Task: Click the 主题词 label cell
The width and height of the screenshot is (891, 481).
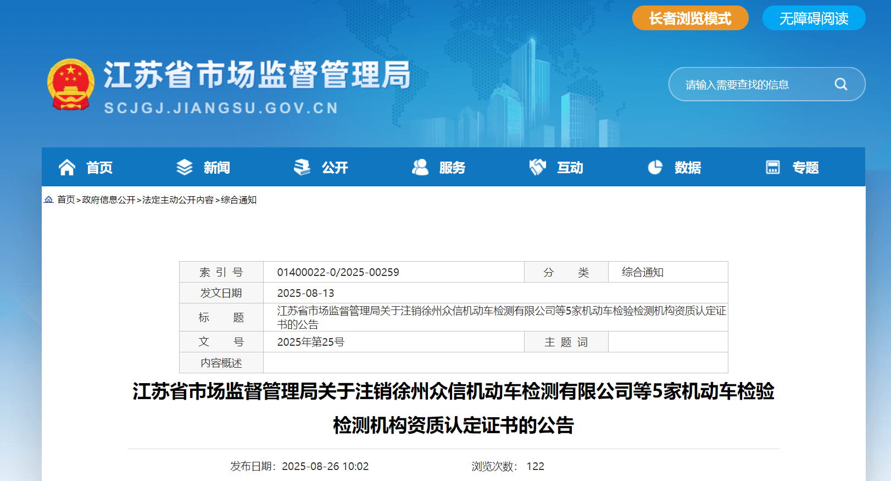Action: (x=566, y=342)
